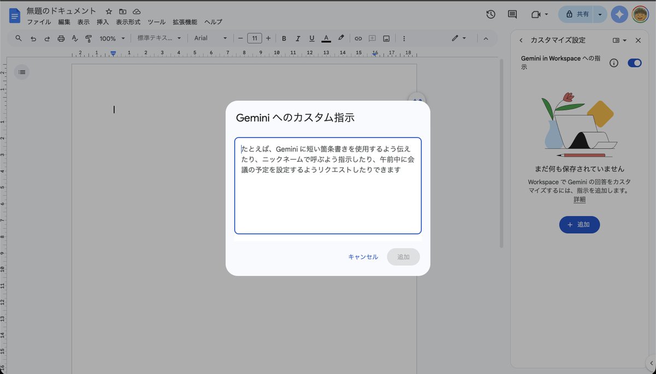Screen dimensions: 656x374
Task: Open the Arial font dropdown
Action: (x=210, y=38)
